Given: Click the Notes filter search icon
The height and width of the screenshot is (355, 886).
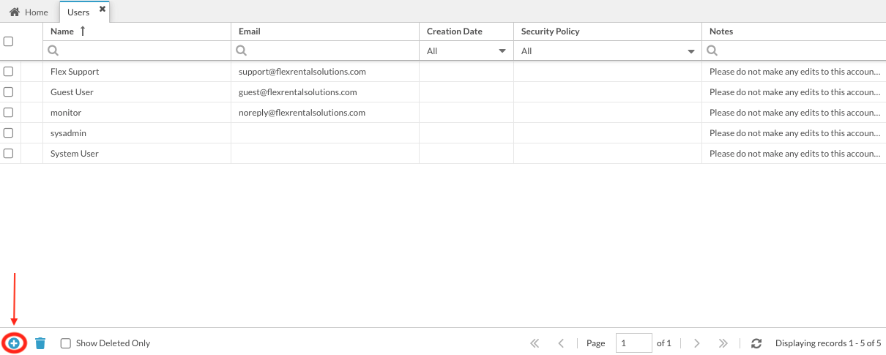Looking at the screenshot, I should (x=712, y=51).
